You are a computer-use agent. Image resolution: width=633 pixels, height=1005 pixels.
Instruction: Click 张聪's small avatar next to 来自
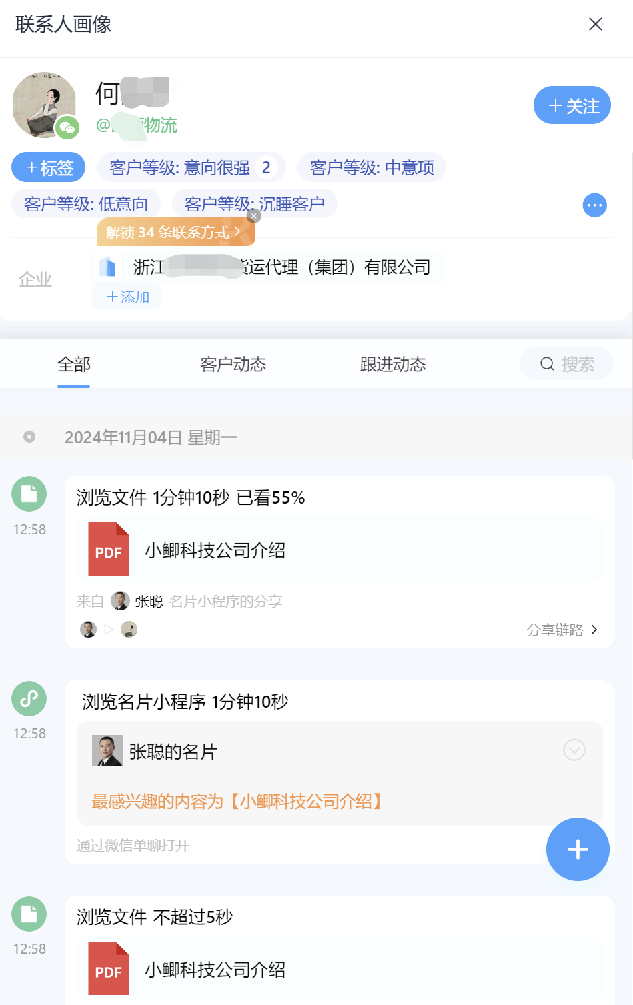pyautogui.click(x=120, y=601)
